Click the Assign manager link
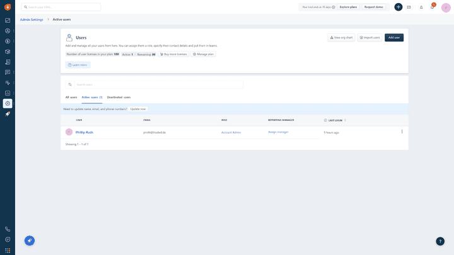The height and width of the screenshot is (255, 454). pos(278,132)
